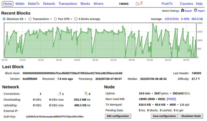Click the 6 SPB average fee link
The height and width of the screenshot is (121, 207).
(x=185, y=19)
